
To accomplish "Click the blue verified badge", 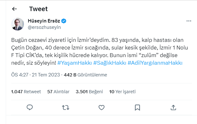I will coord(64,21).
